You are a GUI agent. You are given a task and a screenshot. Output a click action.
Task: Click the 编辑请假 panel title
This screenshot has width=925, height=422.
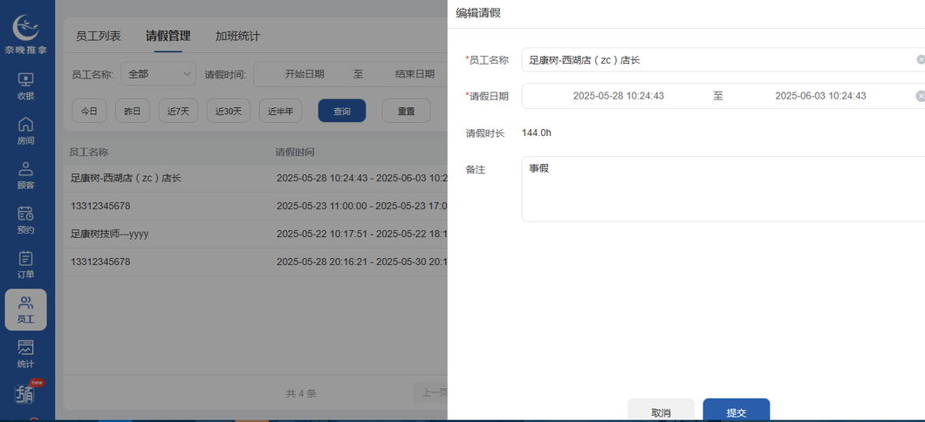(x=478, y=13)
